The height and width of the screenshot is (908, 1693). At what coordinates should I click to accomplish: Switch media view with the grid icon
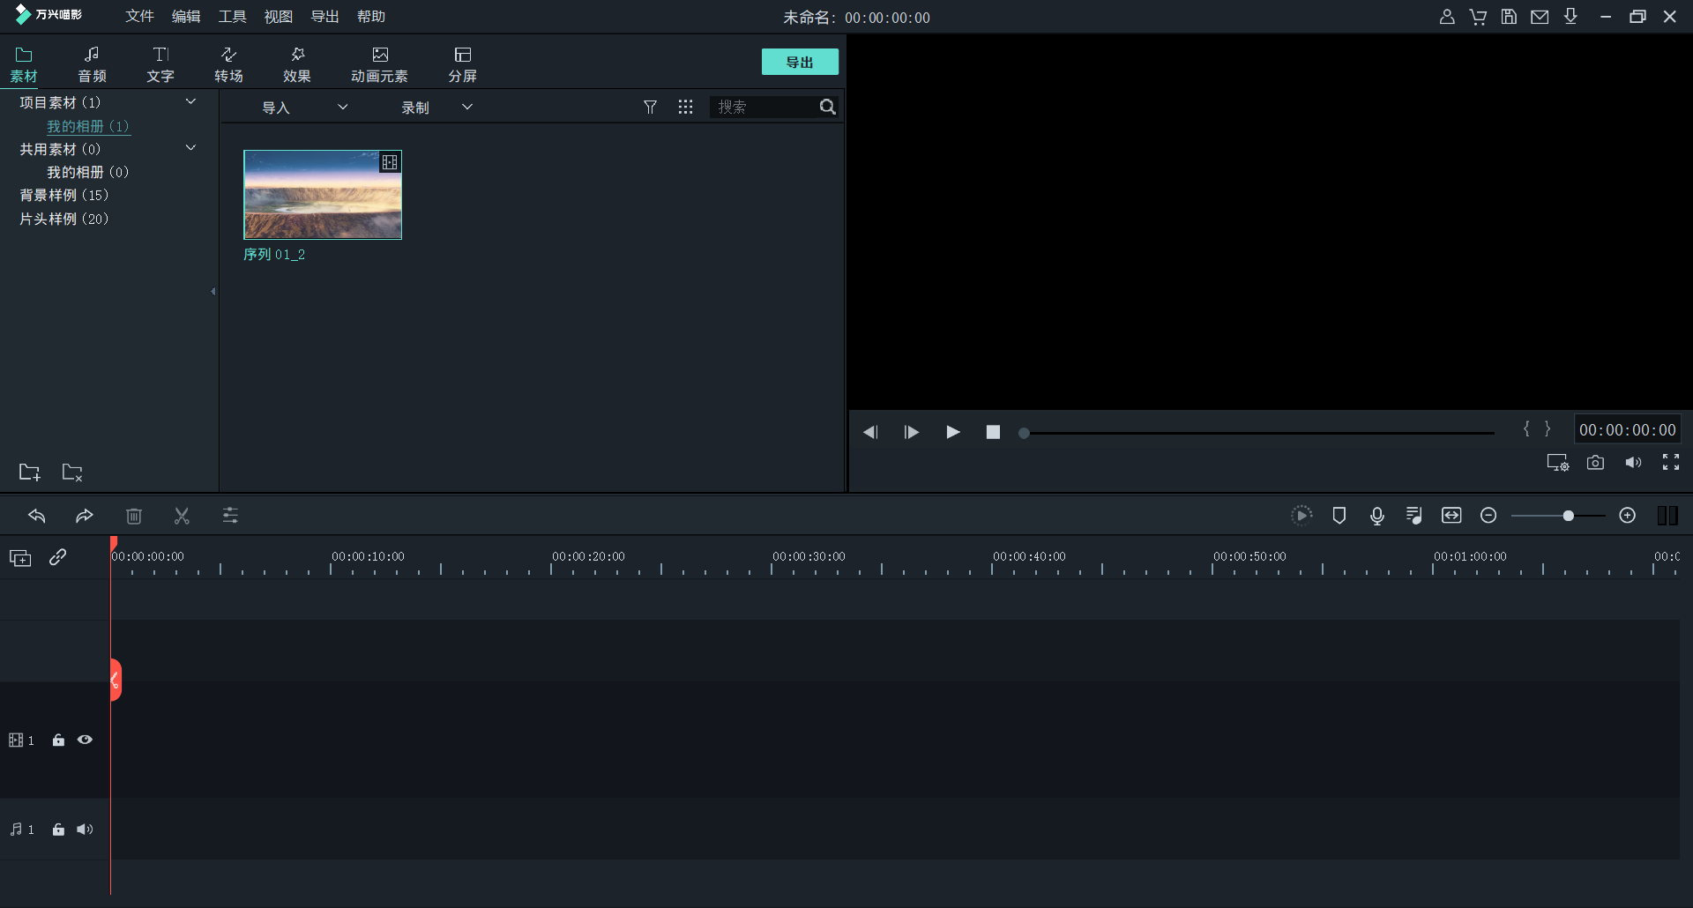(685, 107)
